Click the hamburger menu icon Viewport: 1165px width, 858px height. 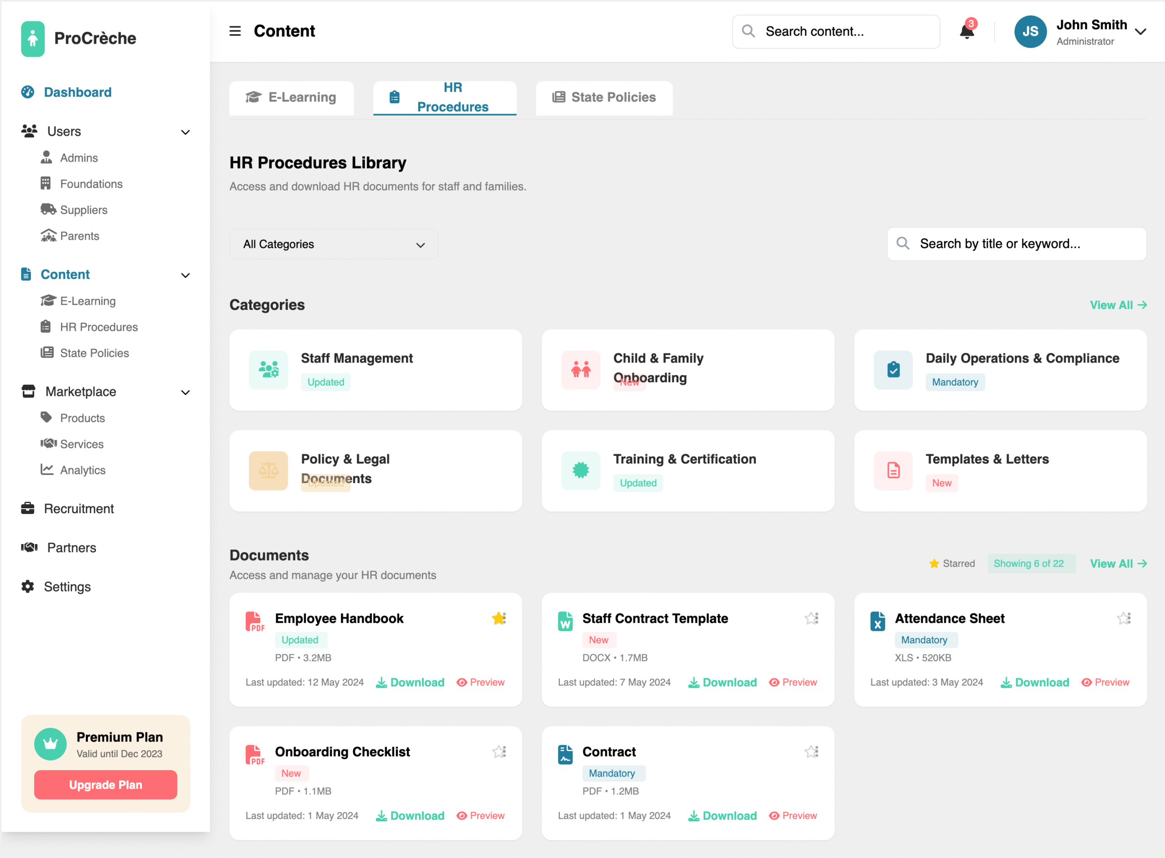click(235, 31)
